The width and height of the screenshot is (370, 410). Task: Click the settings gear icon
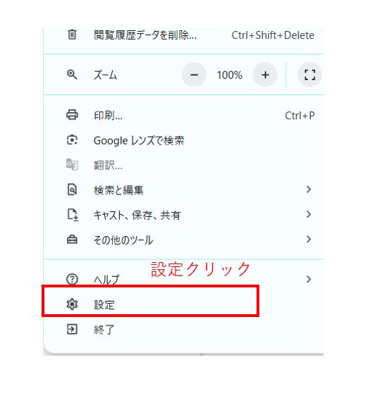[72, 304]
